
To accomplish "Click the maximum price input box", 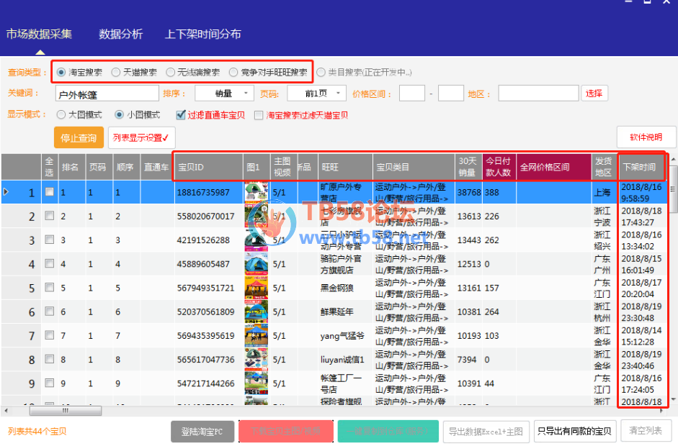I will pos(451,94).
